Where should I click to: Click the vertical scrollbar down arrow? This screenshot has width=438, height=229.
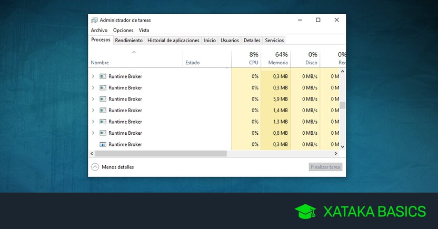click(343, 146)
